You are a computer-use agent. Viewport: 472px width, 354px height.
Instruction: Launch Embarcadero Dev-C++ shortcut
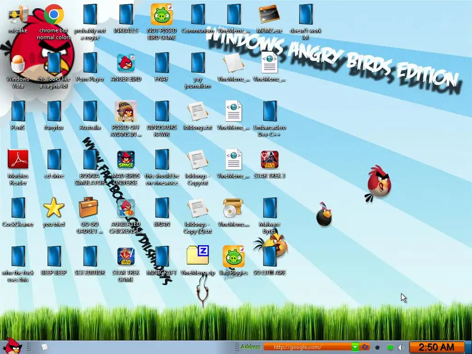269,112
